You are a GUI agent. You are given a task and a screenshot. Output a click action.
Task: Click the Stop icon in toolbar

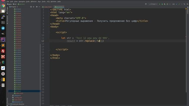(170, 4)
